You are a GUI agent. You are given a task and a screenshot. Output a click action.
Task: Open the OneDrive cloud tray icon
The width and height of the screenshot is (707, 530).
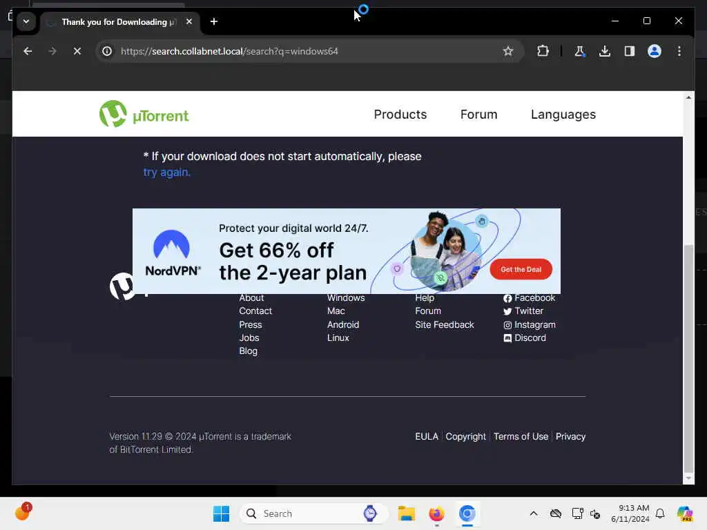(556, 513)
